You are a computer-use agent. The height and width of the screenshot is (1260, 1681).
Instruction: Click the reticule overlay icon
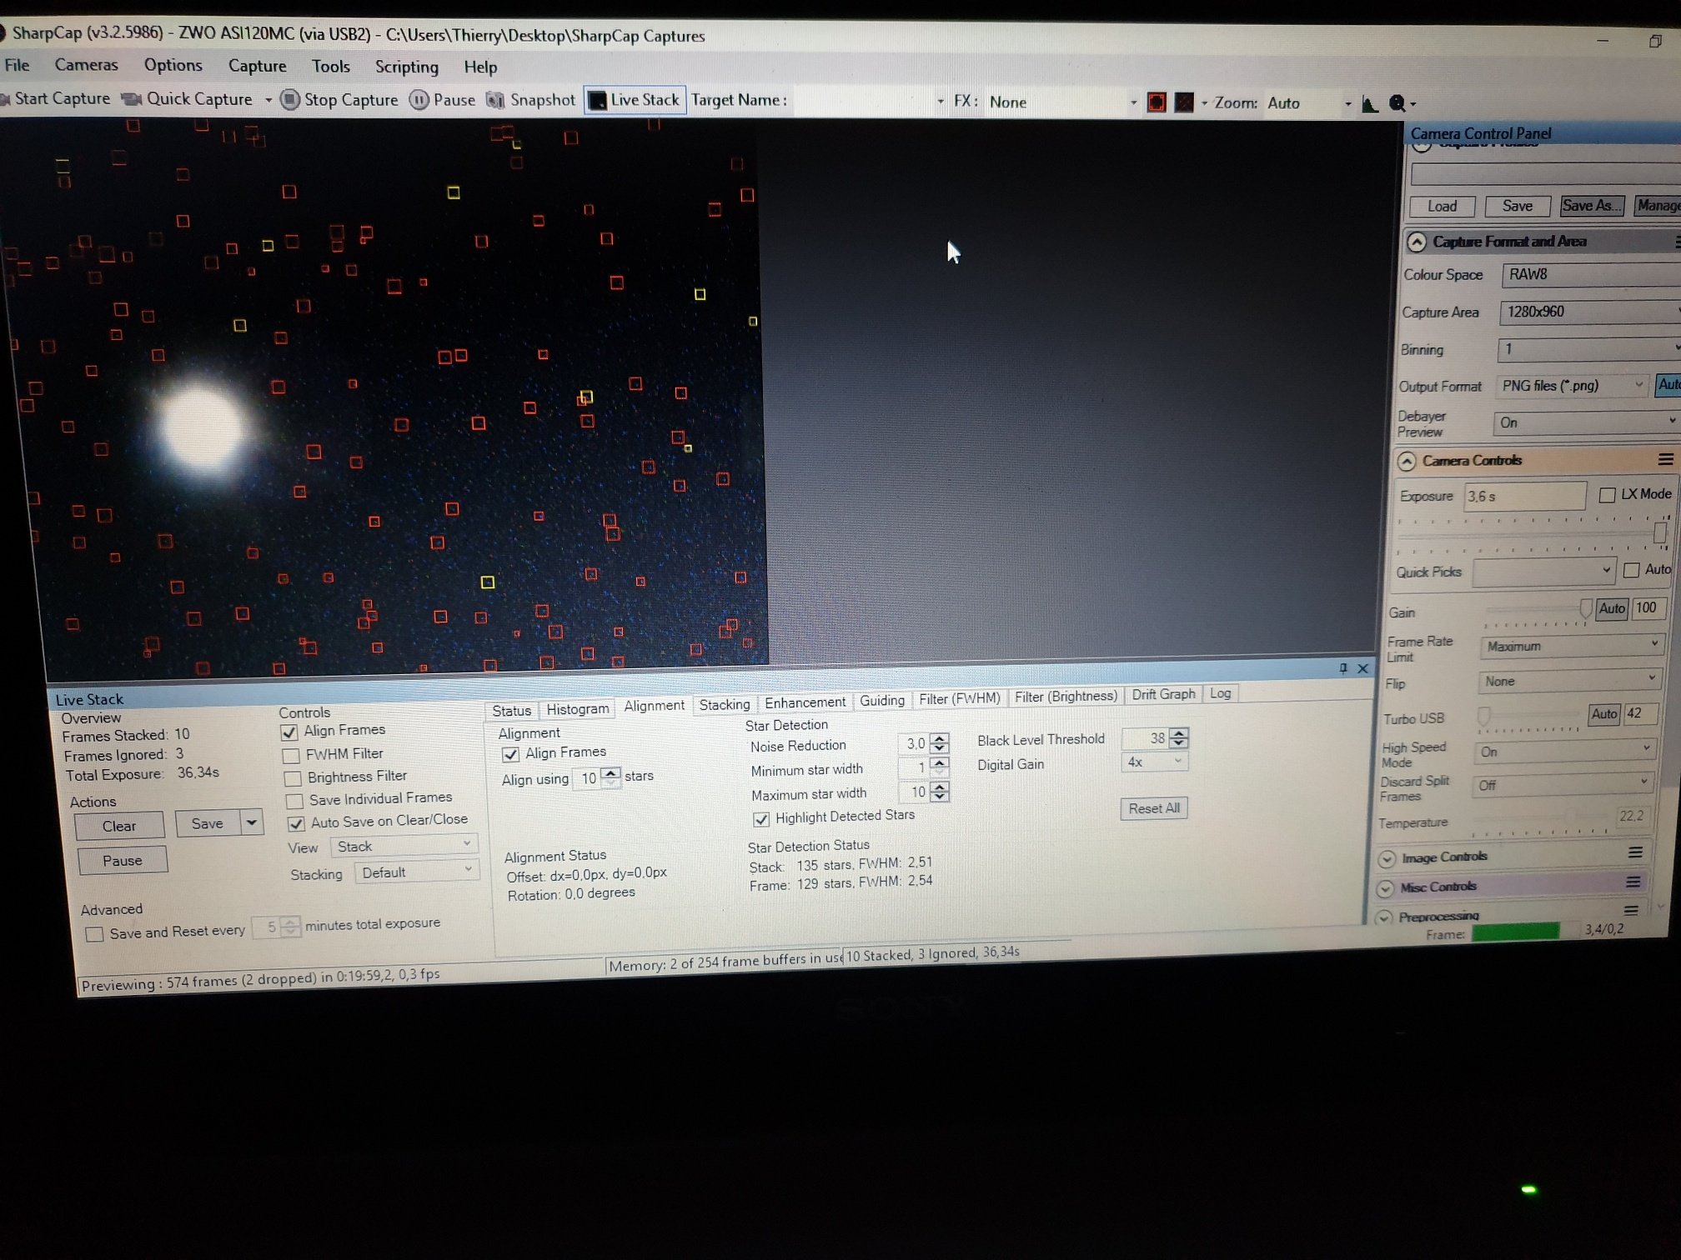(1184, 102)
